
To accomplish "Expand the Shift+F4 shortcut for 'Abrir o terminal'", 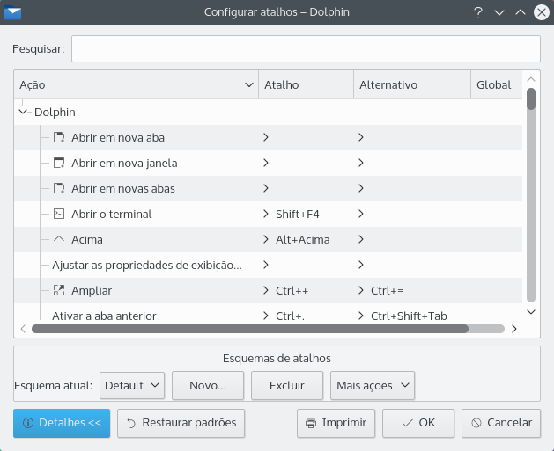I will pyautogui.click(x=265, y=214).
